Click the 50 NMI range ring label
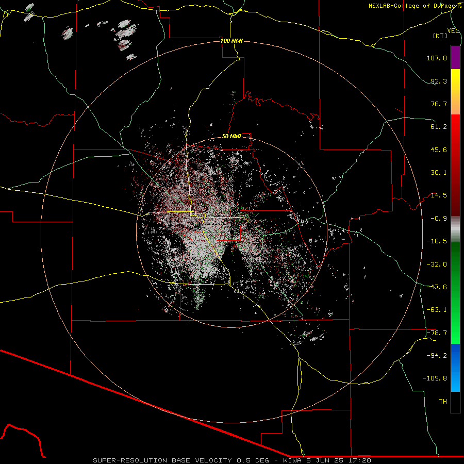Screen dimensions: 464x464 (231, 137)
